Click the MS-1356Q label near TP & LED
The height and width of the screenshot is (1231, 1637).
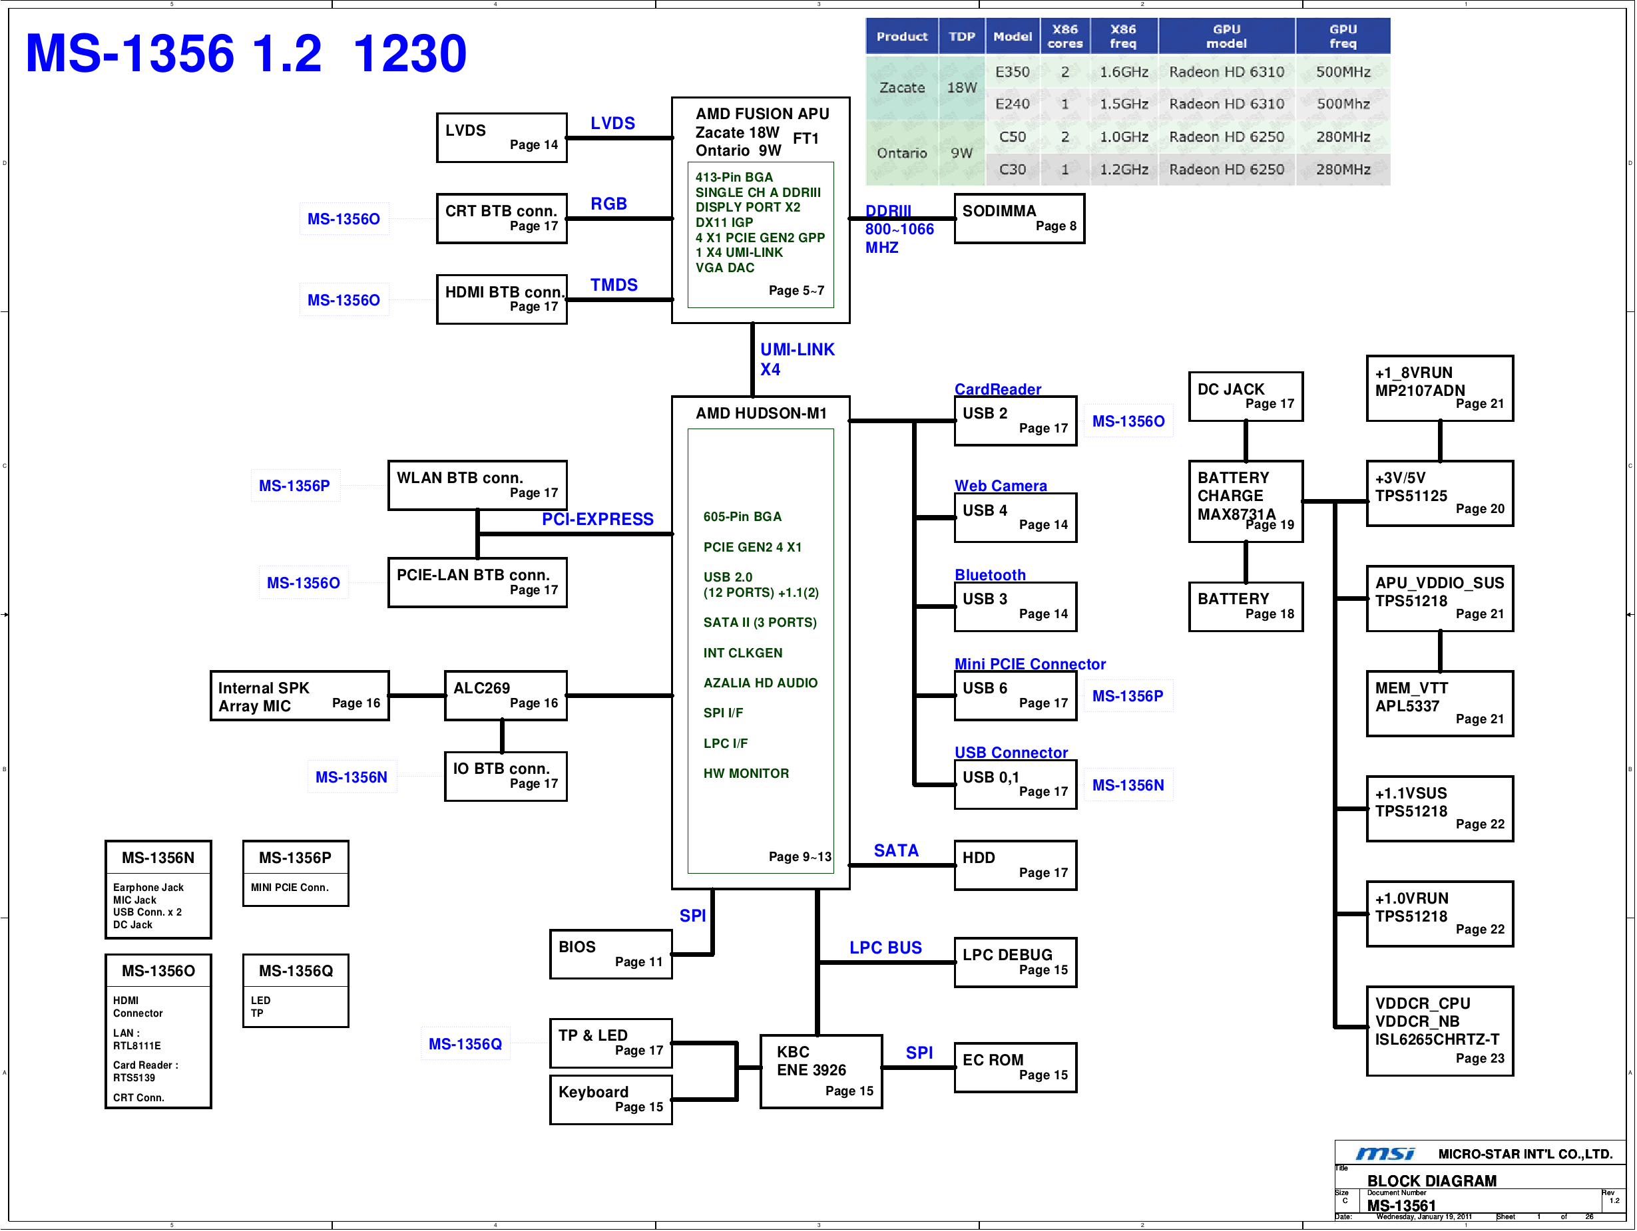click(465, 1044)
